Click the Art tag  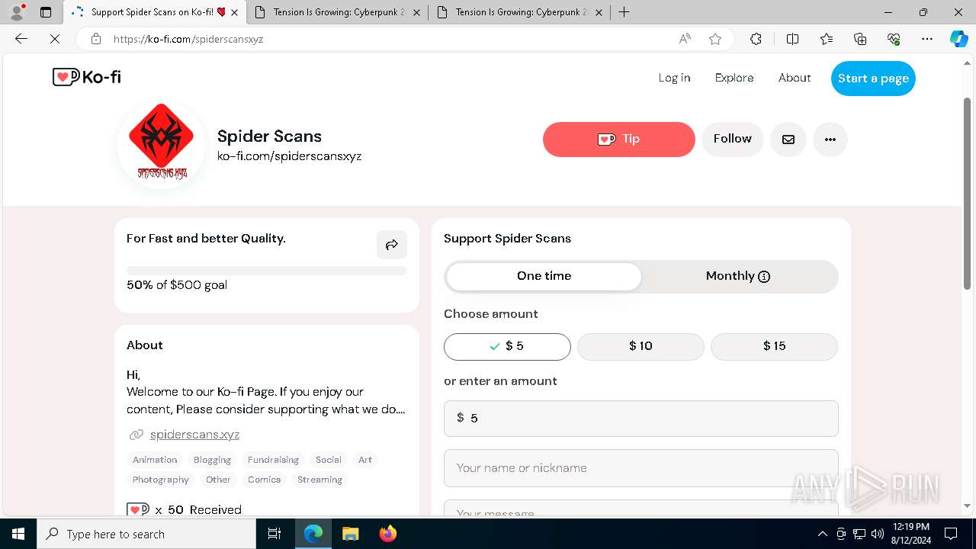(x=365, y=460)
